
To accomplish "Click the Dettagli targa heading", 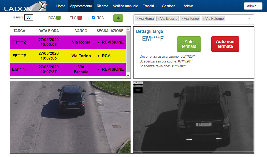I will (x=149, y=31).
